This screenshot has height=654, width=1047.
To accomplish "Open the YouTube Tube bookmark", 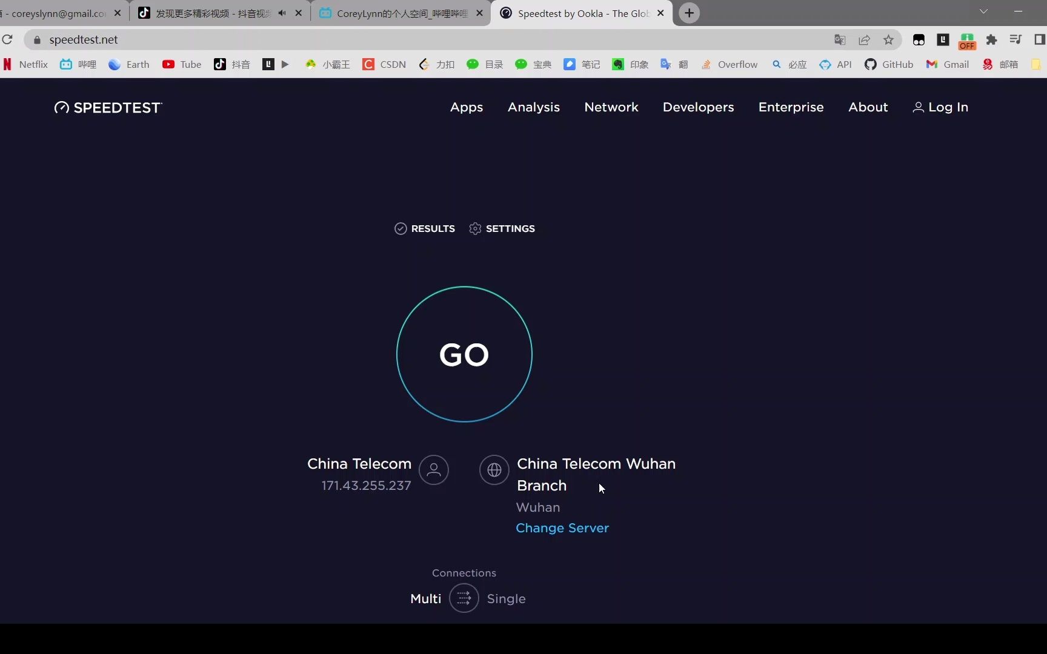I will tap(182, 64).
